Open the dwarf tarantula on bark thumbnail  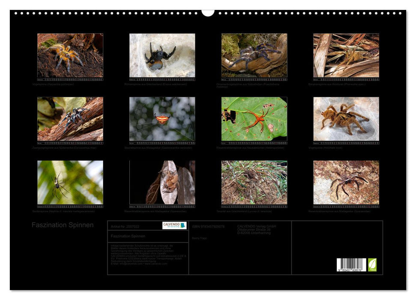pyautogui.click(x=70, y=119)
